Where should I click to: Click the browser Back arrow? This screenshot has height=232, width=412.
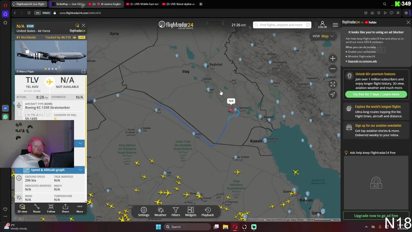(x=15, y=13)
